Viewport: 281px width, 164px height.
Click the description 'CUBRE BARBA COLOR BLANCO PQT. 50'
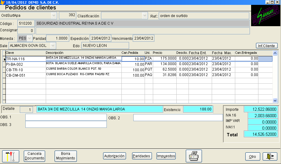click(x=74, y=69)
